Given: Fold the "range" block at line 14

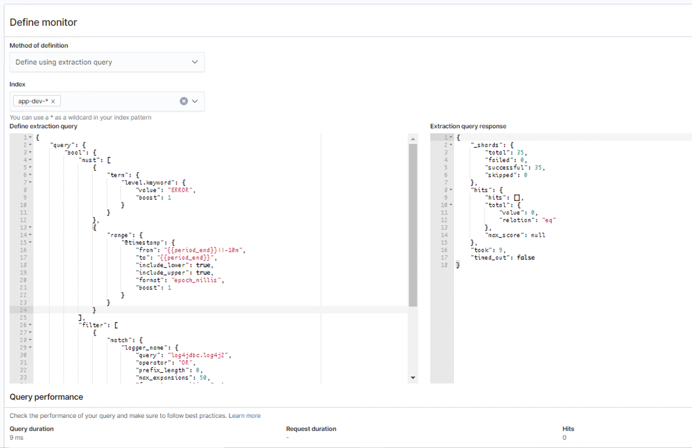Looking at the screenshot, I should (x=30, y=235).
